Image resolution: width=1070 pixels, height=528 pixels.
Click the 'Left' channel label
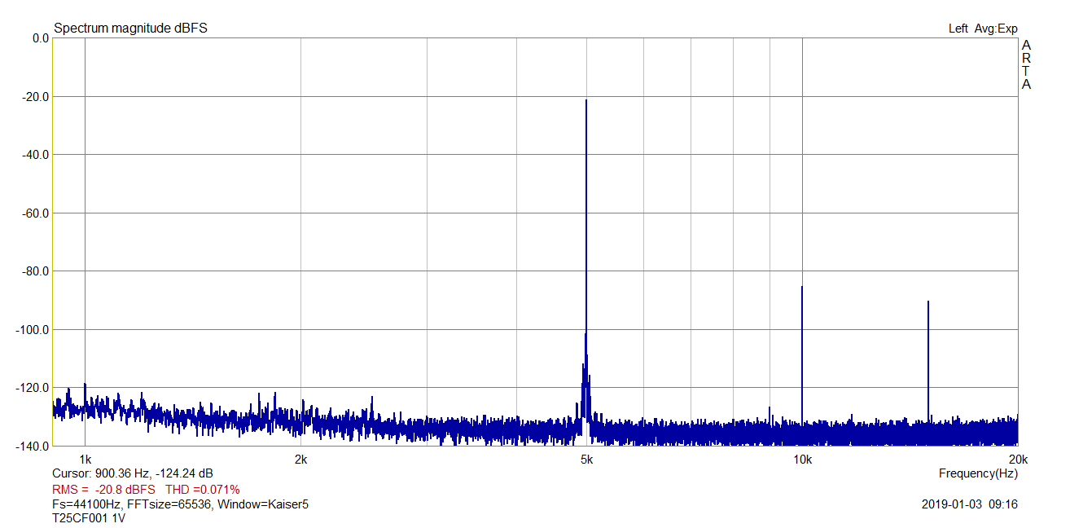(958, 29)
